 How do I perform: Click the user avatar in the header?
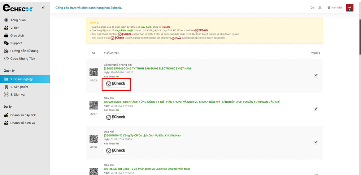[349, 8]
